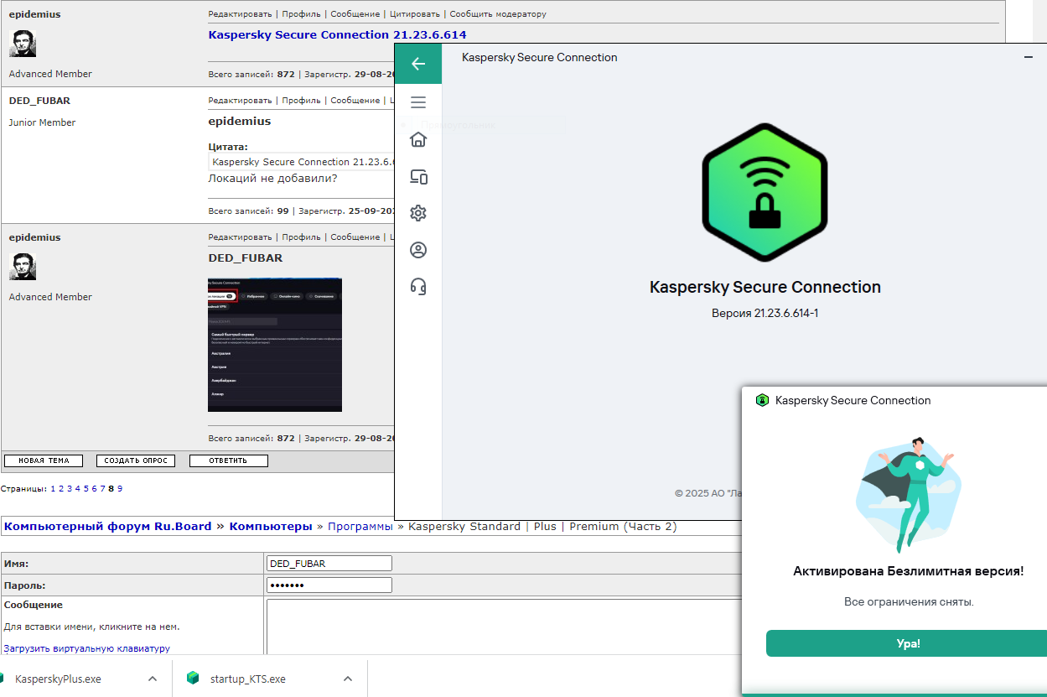This screenshot has height=697, width=1047.
Task: Click epidemius avatar in third post
Action: (x=23, y=267)
